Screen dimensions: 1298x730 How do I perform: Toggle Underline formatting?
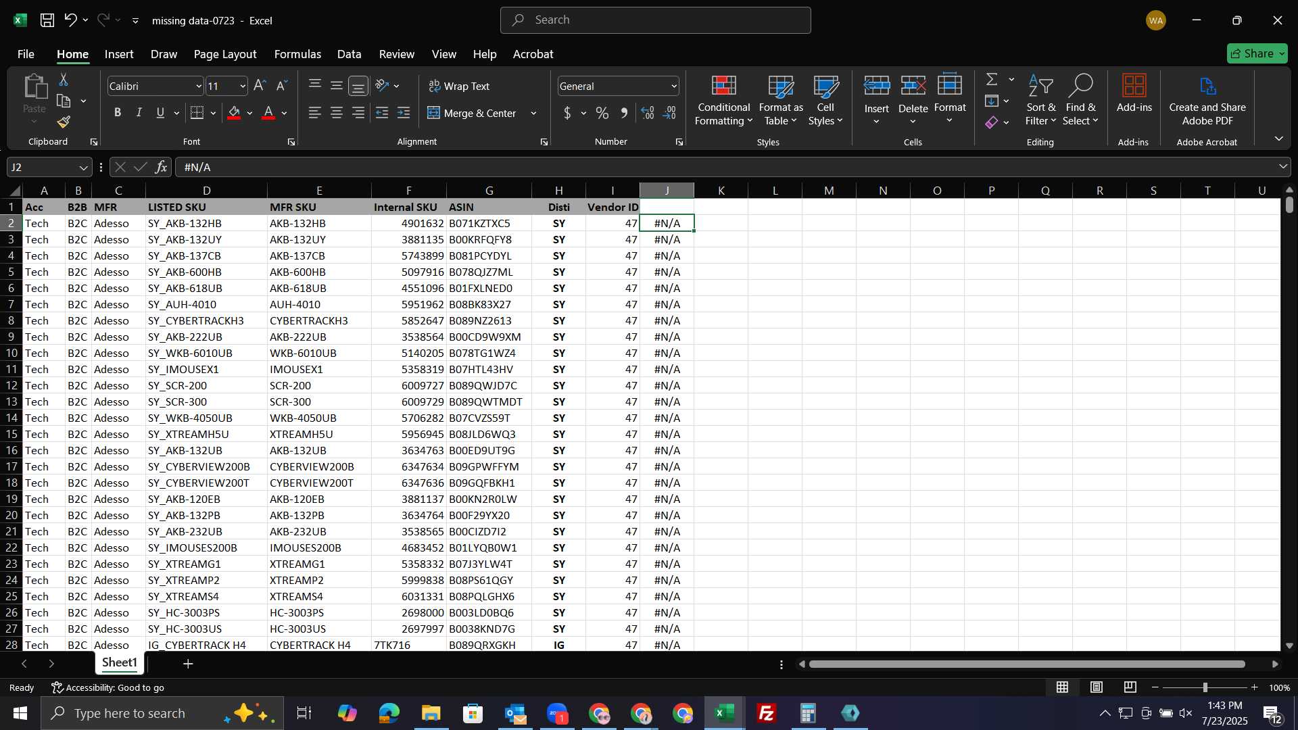160,113
